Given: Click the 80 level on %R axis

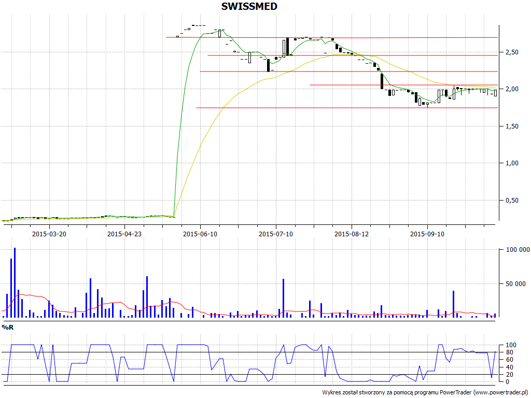Looking at the screenshot, I should [x=510, y=352].
